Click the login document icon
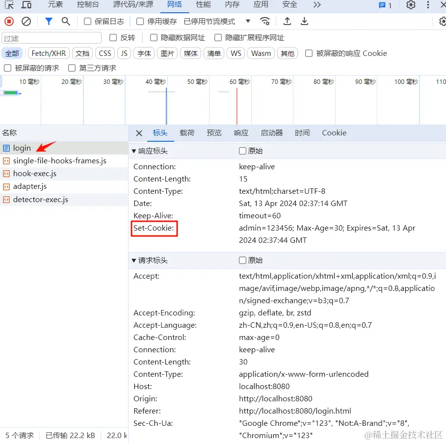 pyautogui.click(x=6, y=148)
